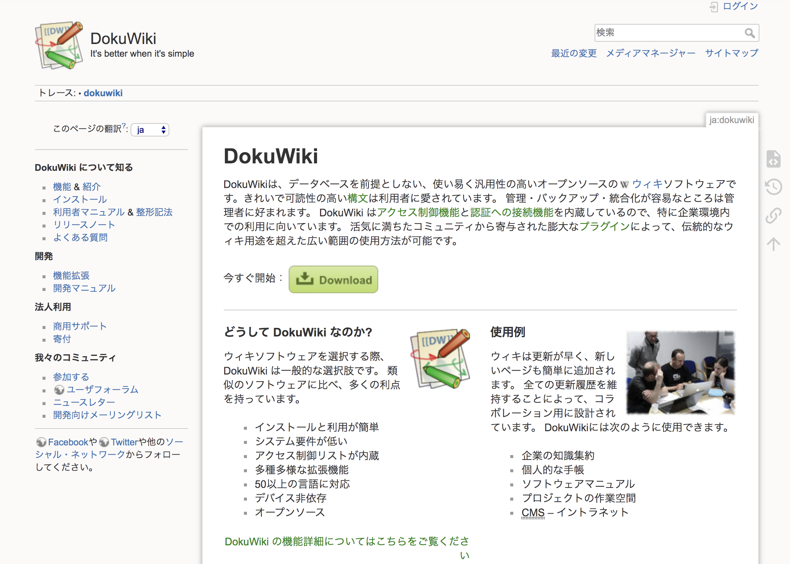
Task: Click the search magnifier icon
Action: 750,33
